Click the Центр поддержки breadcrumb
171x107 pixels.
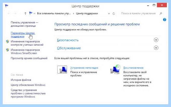[87, 13]
